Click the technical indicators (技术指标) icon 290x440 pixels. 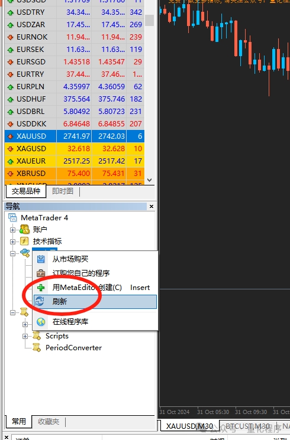point(24,242)
